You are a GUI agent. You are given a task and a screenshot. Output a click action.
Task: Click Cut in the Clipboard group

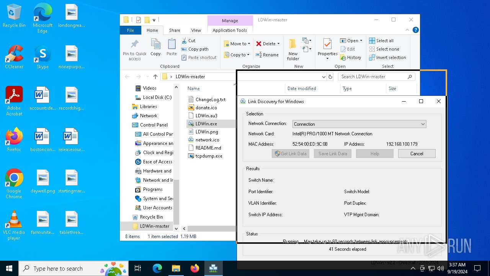(x=188, y=41)
